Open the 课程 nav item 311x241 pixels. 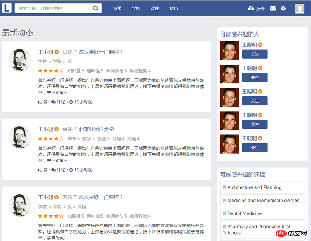154,9
